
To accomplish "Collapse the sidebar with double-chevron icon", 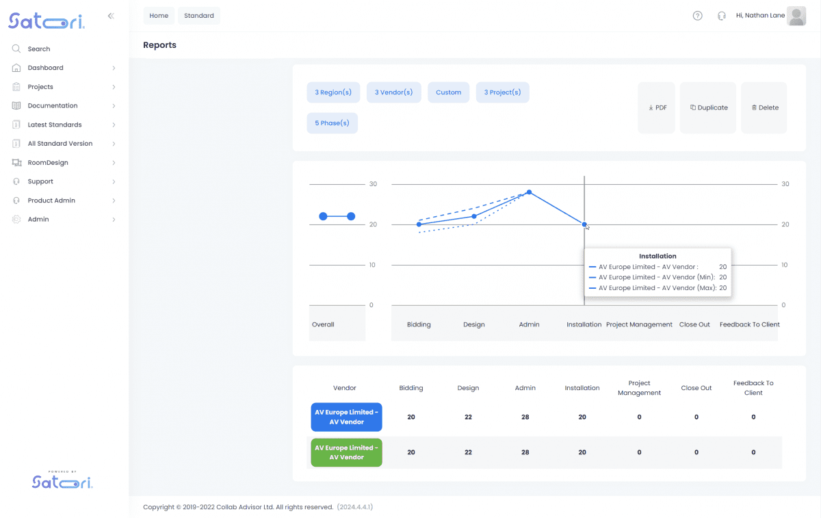I will 111,16.
